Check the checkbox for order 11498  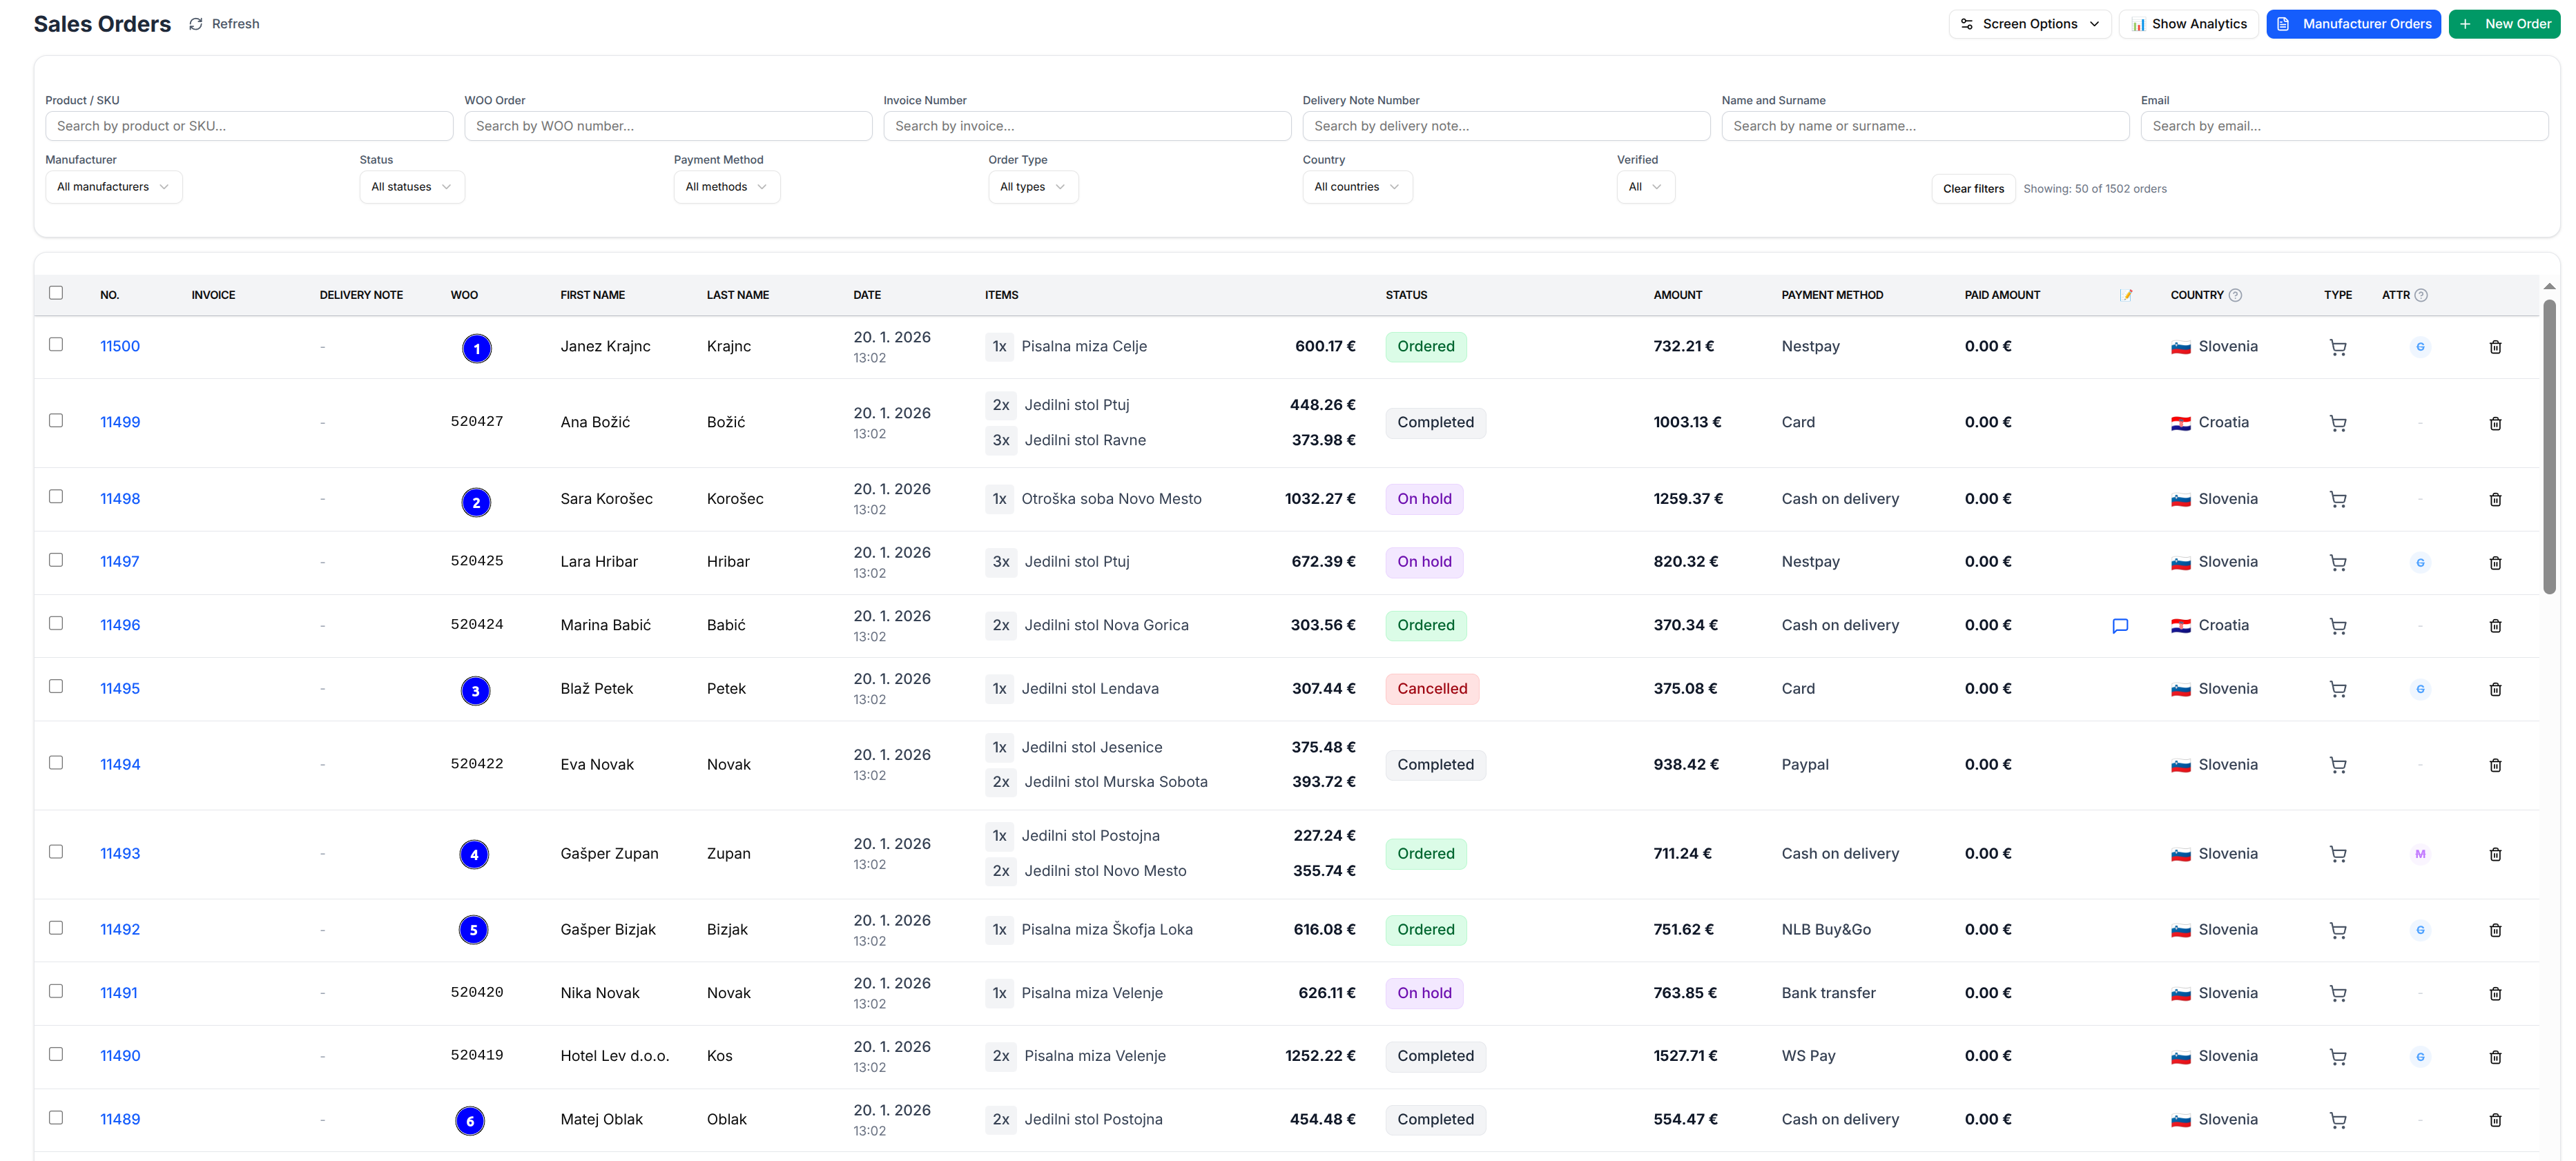(56, 497)
